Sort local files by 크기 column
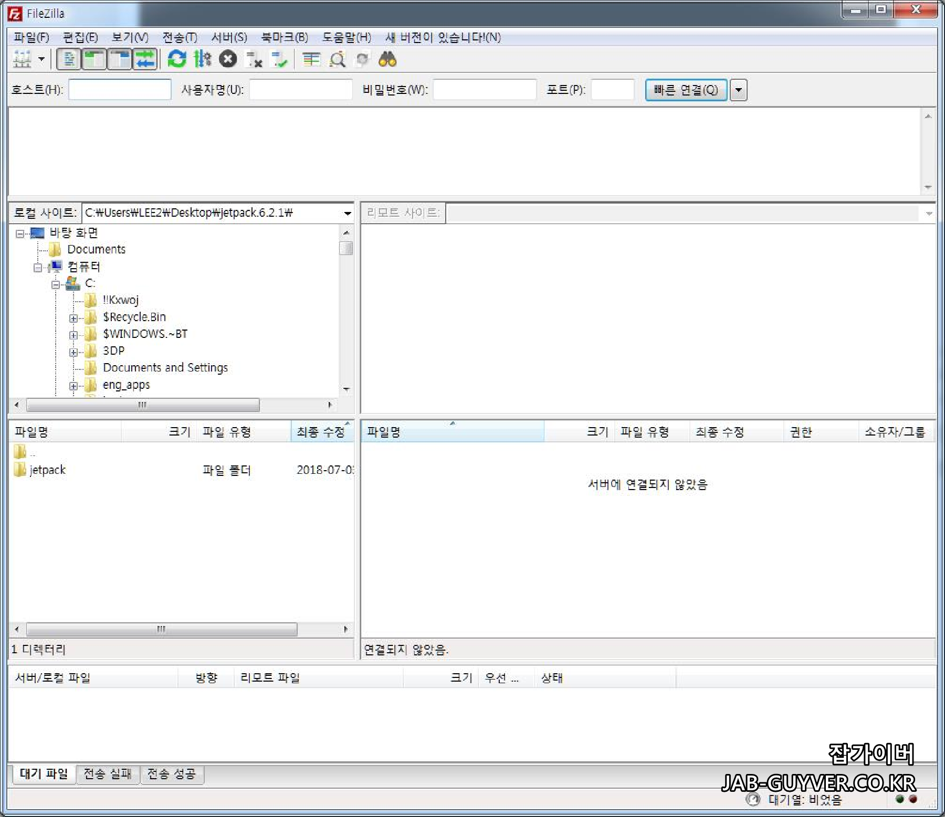The image size is (945, 817). pos(159,432)
